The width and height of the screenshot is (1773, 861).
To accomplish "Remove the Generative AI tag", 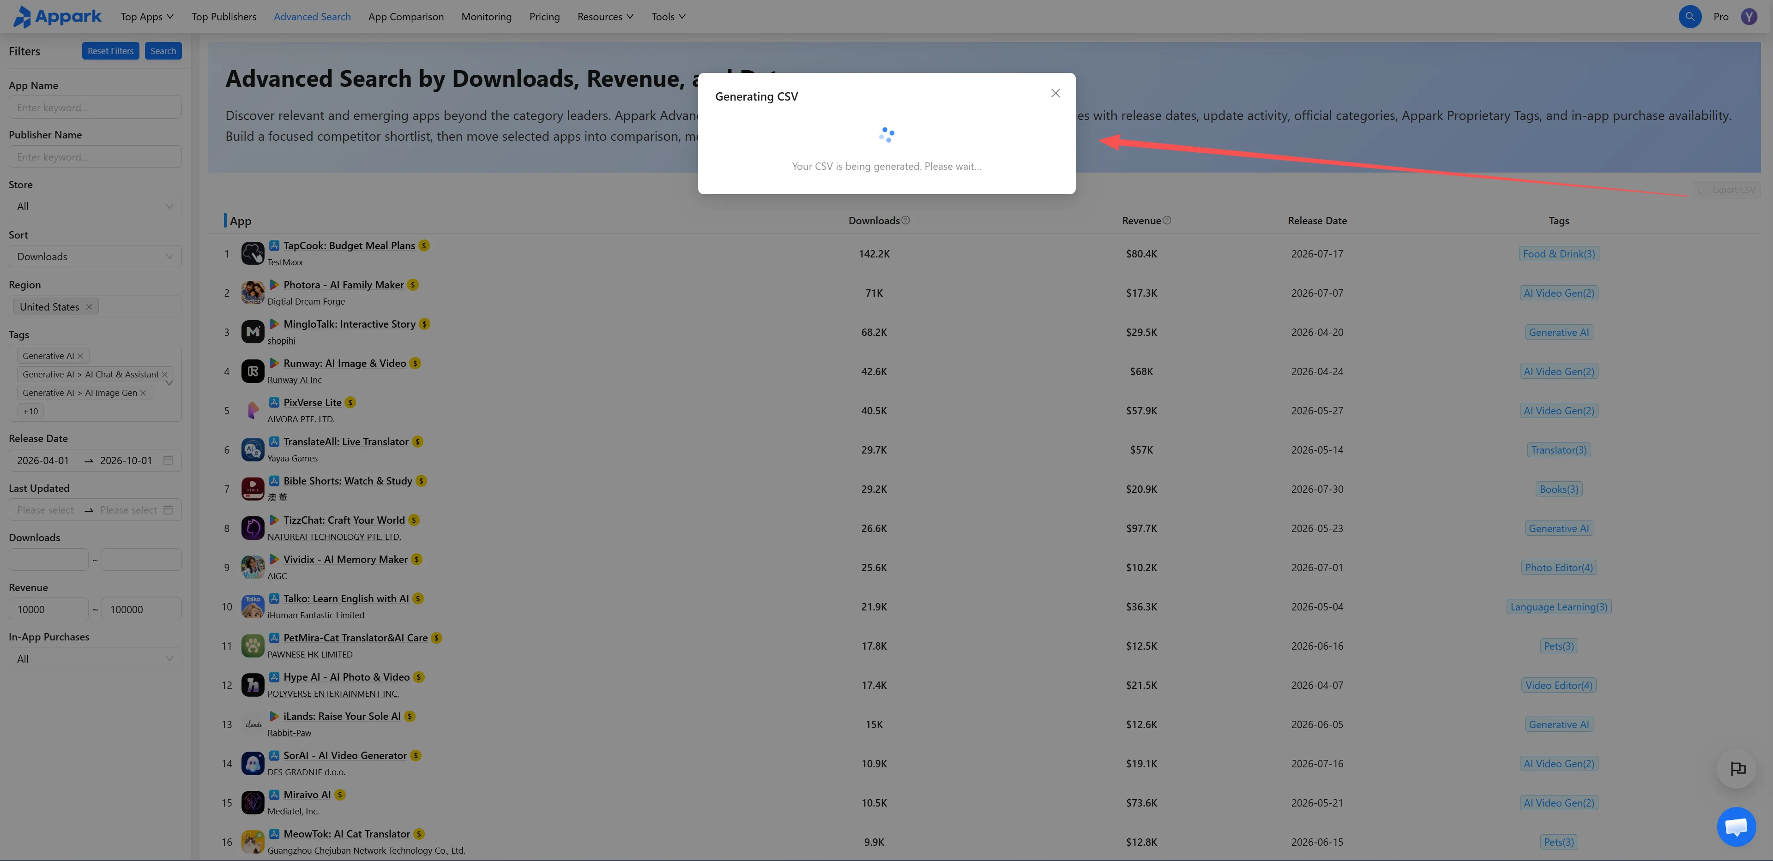I will tap(80, 356).
